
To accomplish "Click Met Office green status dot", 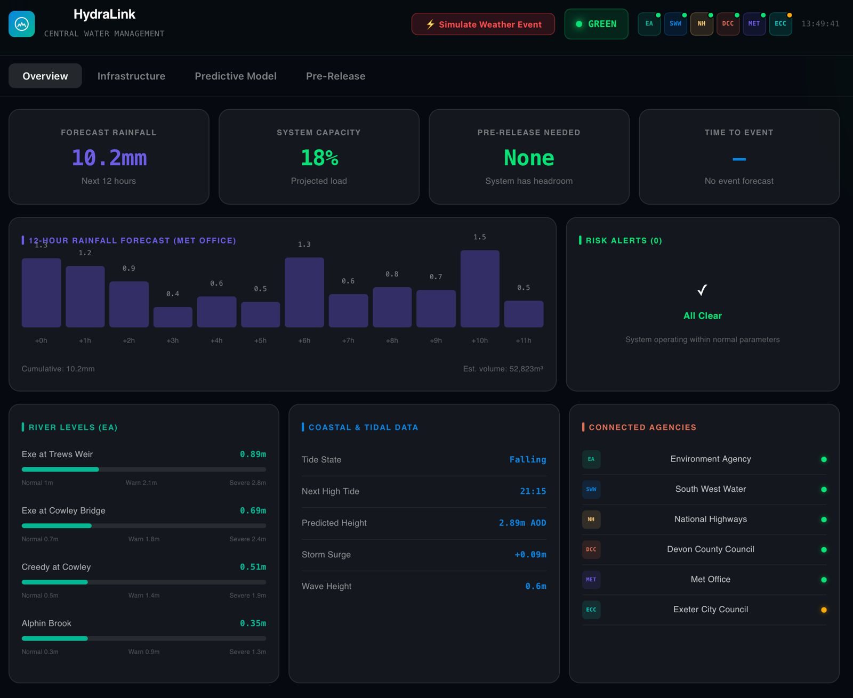I will (x=824, y=580).
